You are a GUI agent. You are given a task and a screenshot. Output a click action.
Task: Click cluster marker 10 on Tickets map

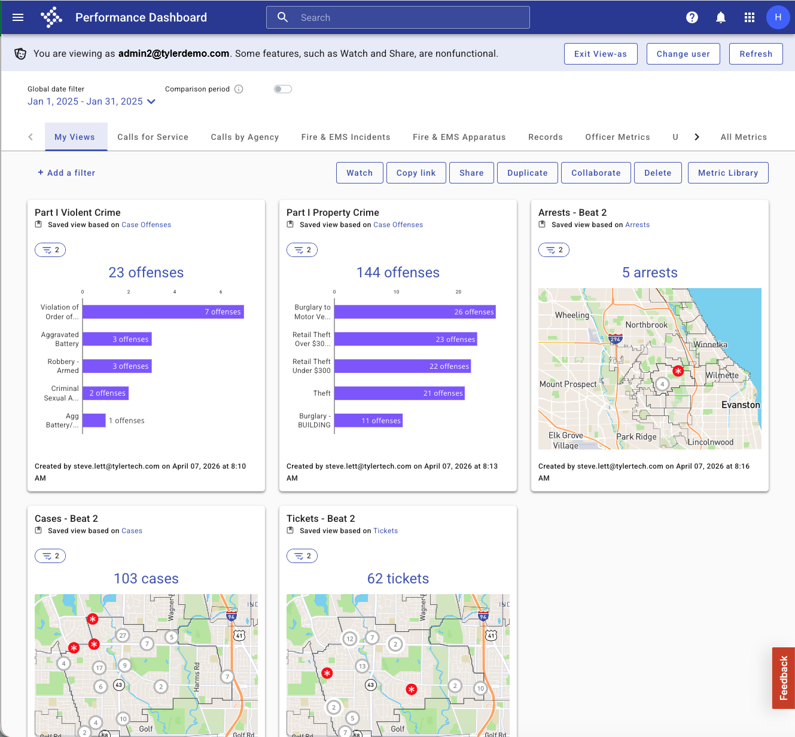coord(480,689)
